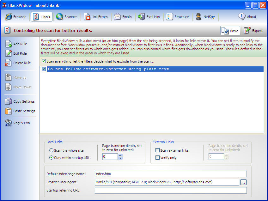Click the BlackWidow title bar spider icon

pos(4,5)
